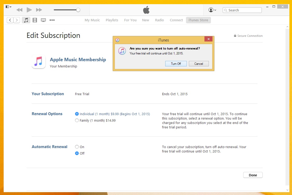Click the vertical scrollbar down arrow
The width and height of the screenshot is (292, 195).
287,190
